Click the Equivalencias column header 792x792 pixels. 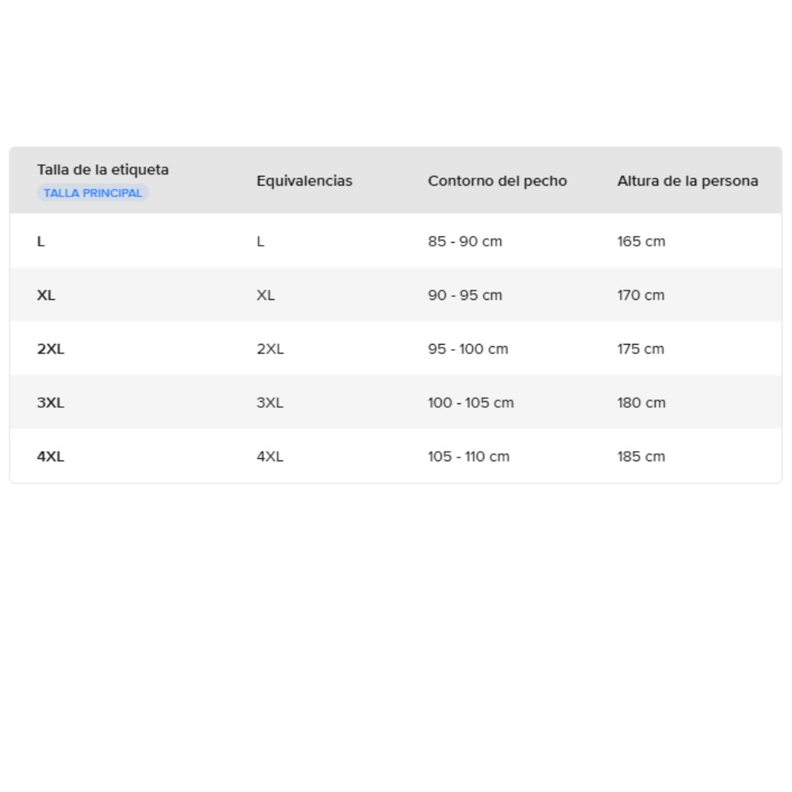point(304,180)
